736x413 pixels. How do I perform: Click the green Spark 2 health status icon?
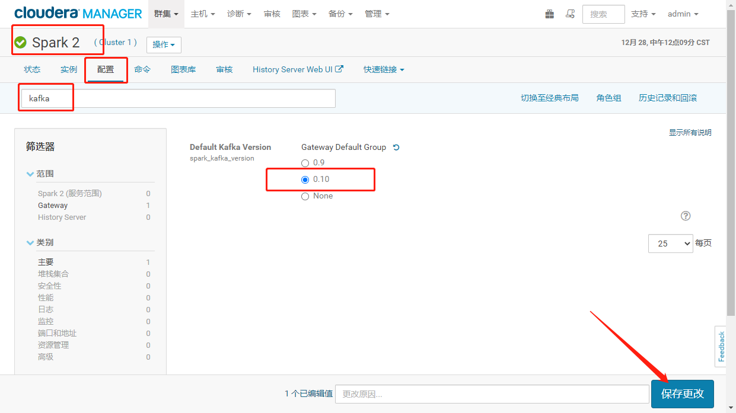(x=21, y=43)
